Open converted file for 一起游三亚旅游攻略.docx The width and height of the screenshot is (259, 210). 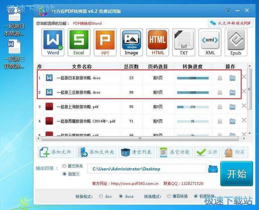point(220,92)
